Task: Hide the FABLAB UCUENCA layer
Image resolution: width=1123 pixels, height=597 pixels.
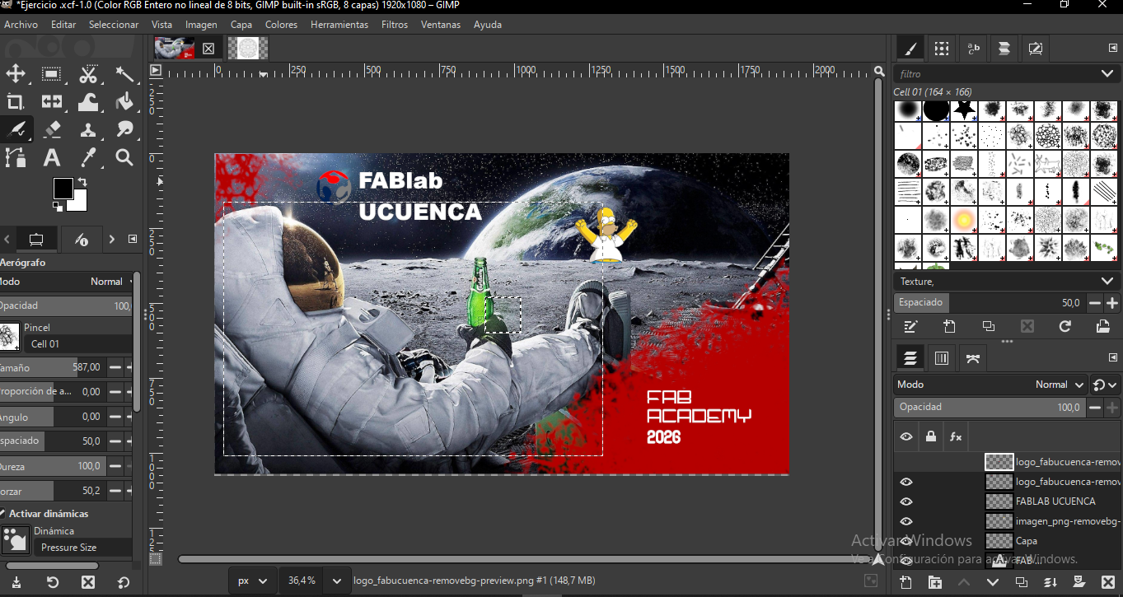Action: pos(906,501)
